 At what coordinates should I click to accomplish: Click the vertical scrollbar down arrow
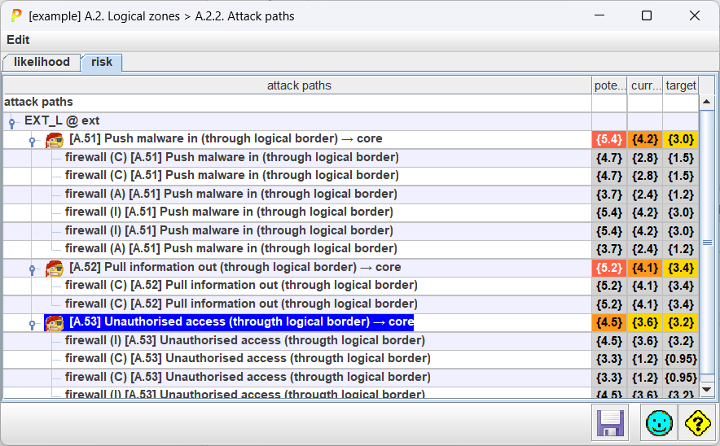[706, 392]
